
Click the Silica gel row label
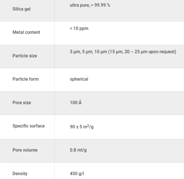21,9
